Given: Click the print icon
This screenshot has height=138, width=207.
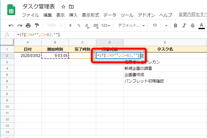Looking at the screenshot, I should click(x=28, y=25).
